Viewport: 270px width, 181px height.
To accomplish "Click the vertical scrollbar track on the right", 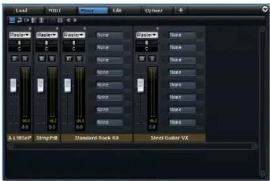I will point(263,101).
